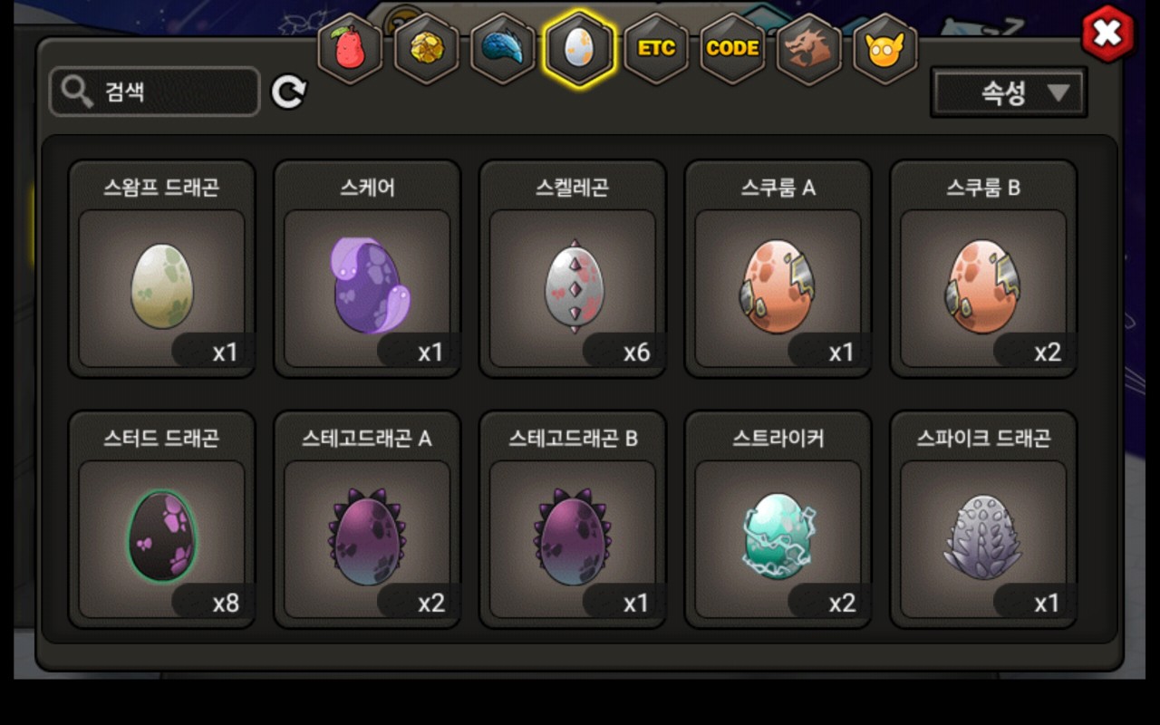
Task: Select the 스왐프 드래곤 egg
Action: pos(162,268)
